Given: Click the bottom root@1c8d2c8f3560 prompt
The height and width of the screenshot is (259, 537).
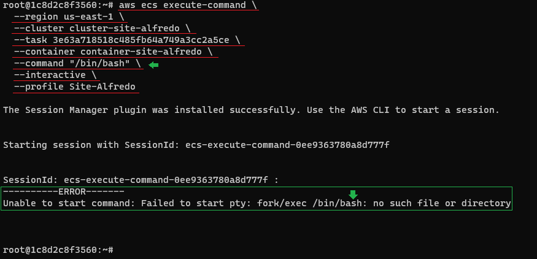Looking at the screenshot, I should [58, 250].
